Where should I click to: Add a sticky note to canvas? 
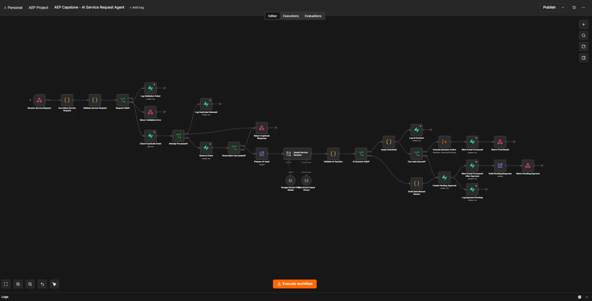tap(583, 47)
